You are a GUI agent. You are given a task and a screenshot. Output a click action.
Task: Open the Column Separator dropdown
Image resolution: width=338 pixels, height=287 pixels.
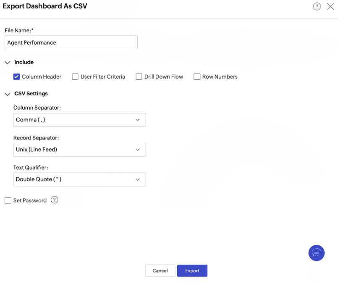tap(79, 120)
